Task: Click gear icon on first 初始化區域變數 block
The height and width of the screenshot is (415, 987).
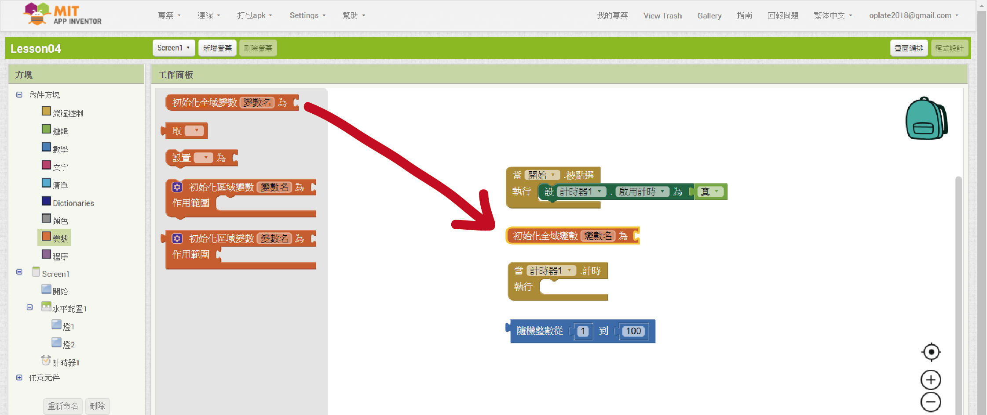Action: 177,187
